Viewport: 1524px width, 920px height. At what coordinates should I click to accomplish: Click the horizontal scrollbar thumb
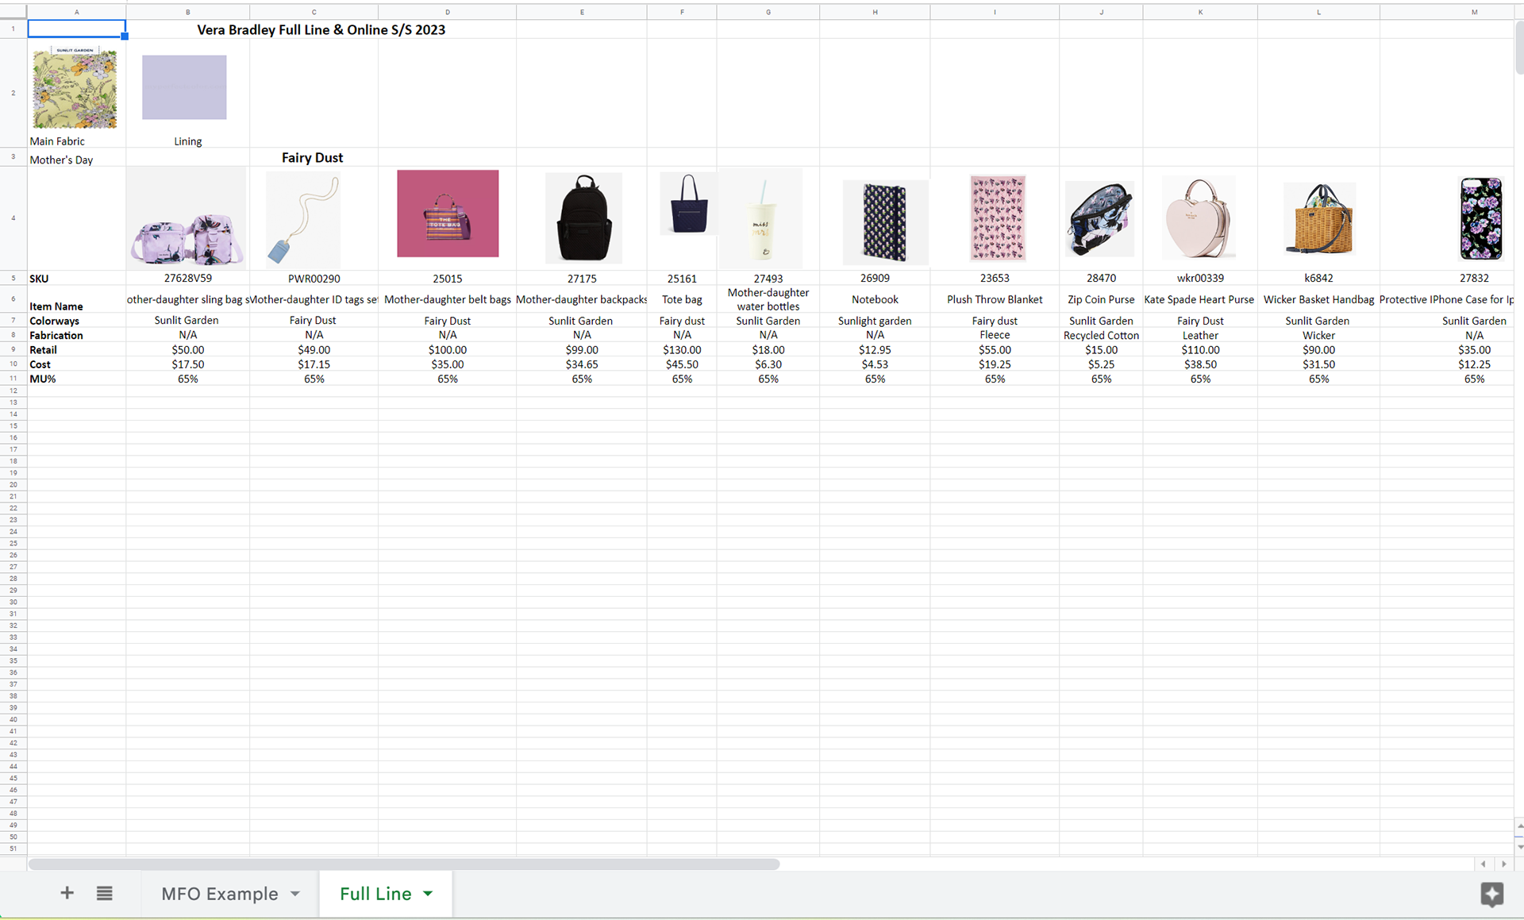[x=404, y=864]
